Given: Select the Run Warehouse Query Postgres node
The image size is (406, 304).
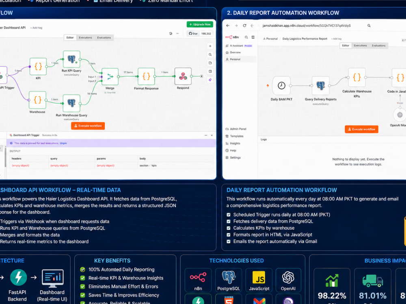Looking at the screenshot, I should click(71, 103).
